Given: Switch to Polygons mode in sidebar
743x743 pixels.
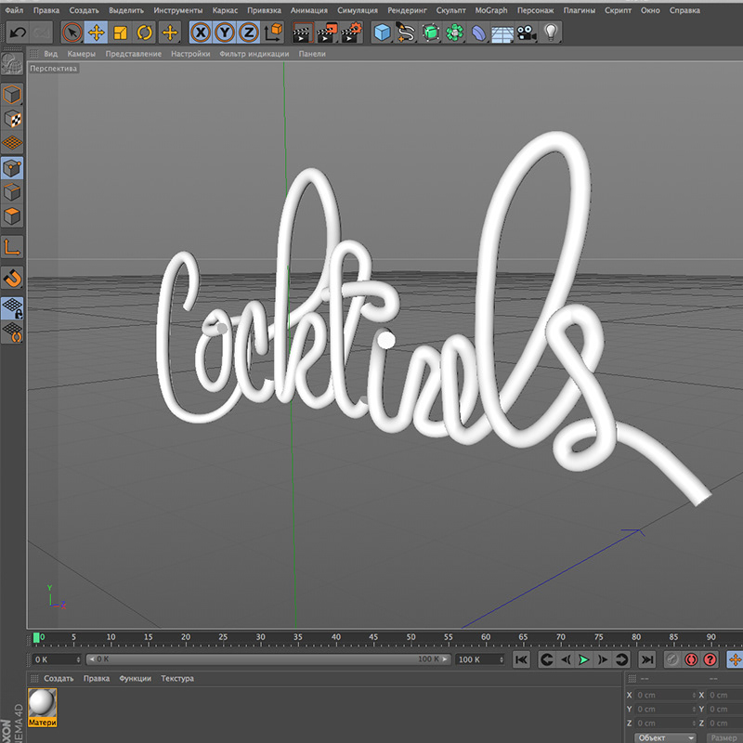Looking at the screenshot, I should (12, 217).
